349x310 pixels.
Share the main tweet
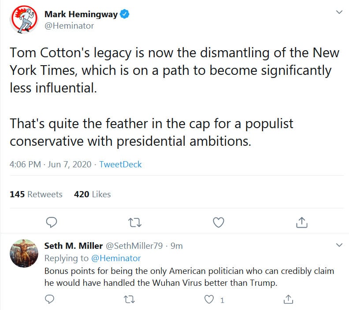(x=302, y=222)
